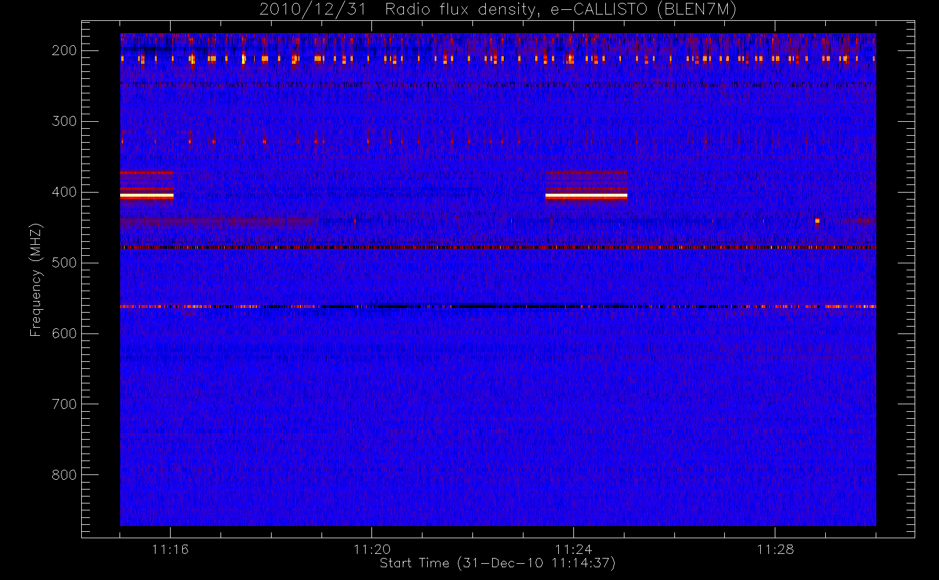Click the 'Frequency (MHZ)' axis label

pos(36,280)
